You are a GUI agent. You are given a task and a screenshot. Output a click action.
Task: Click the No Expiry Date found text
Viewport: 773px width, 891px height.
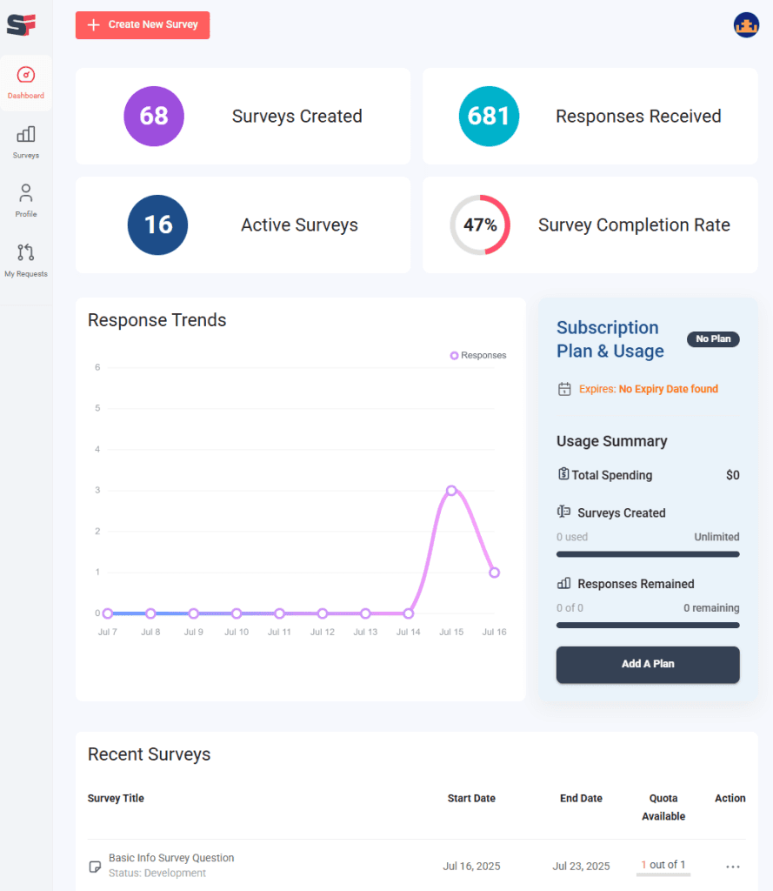pyautogui.click(x=669, y=389)
